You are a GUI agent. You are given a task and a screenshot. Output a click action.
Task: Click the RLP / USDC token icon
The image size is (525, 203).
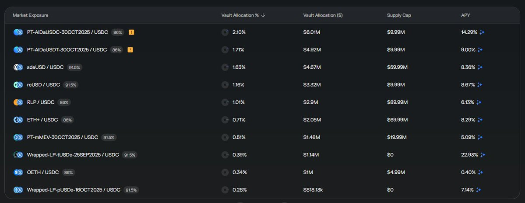[18, 102]
